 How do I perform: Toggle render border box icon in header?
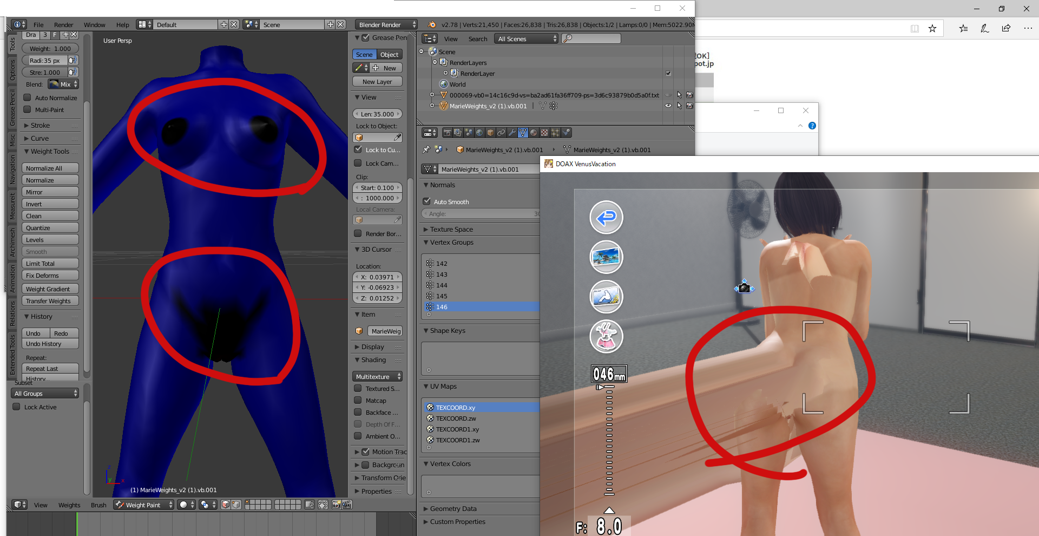coord(323,505)
